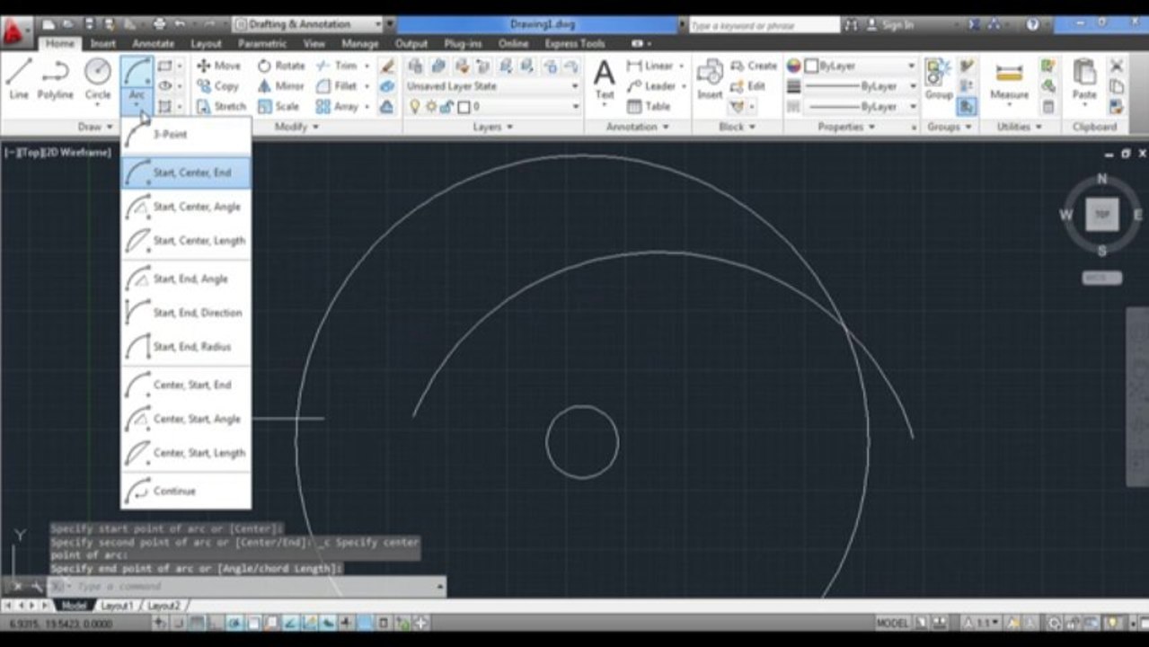Open the Parametric ribbon tab
Viewport: 1149px width, 647px height.
(x=262, y=43)
